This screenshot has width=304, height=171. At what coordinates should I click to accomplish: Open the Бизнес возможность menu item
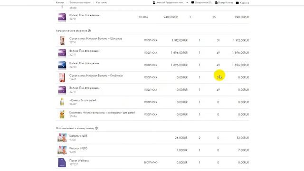(x=80, y=3)
